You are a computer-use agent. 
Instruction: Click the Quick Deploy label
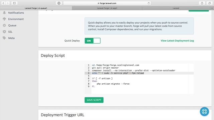pyautogui.click(x=72, y=41)
